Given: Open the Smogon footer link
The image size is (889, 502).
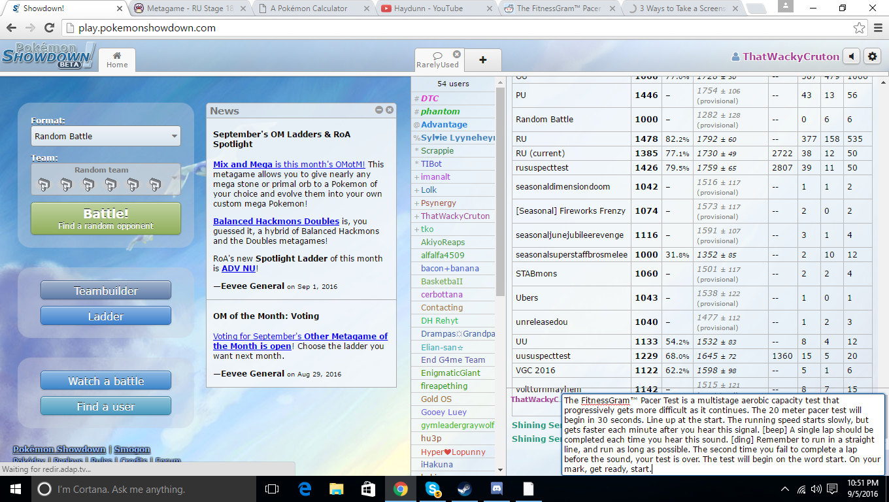Looking at the screenshot, I should 132,449.
